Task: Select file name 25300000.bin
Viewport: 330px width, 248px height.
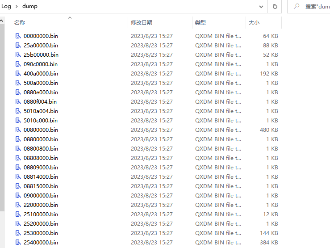Action: coord(41,233)
